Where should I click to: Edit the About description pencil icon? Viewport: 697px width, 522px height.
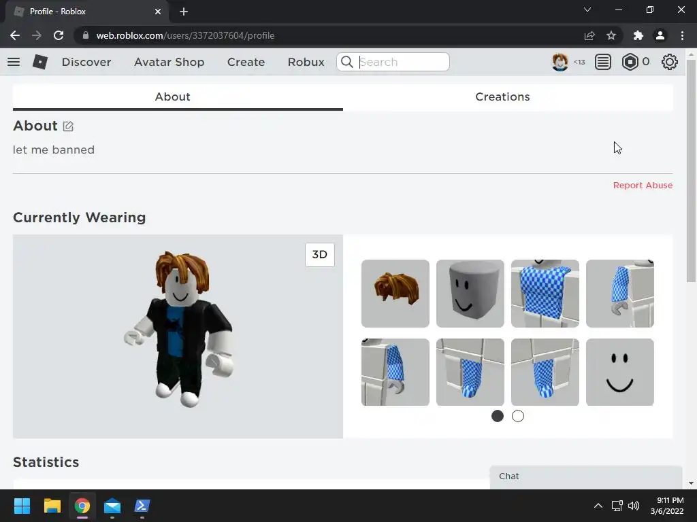point(68,126)
